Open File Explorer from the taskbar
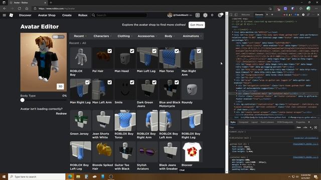The width and height of the screenshot is (321, 180). click(78, 176)
